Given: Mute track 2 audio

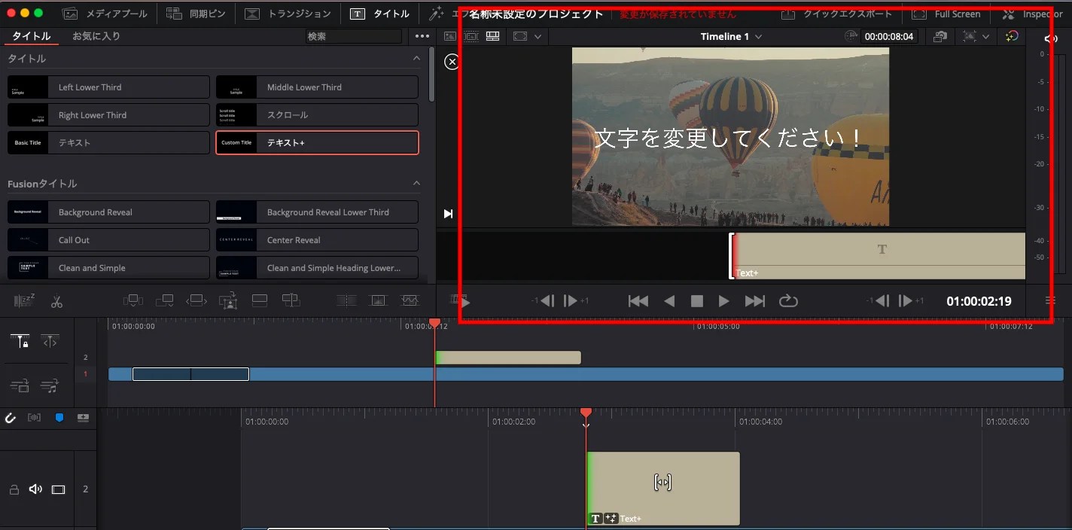Looking at the screenshot, I should (35, 489).
